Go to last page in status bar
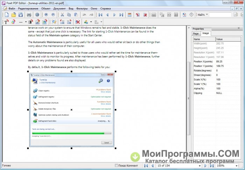Viewport: 245px width, 170px height. tap(212, 165)
